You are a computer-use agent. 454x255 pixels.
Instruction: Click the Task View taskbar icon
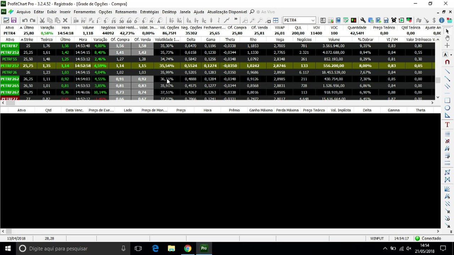coord(138,248)
